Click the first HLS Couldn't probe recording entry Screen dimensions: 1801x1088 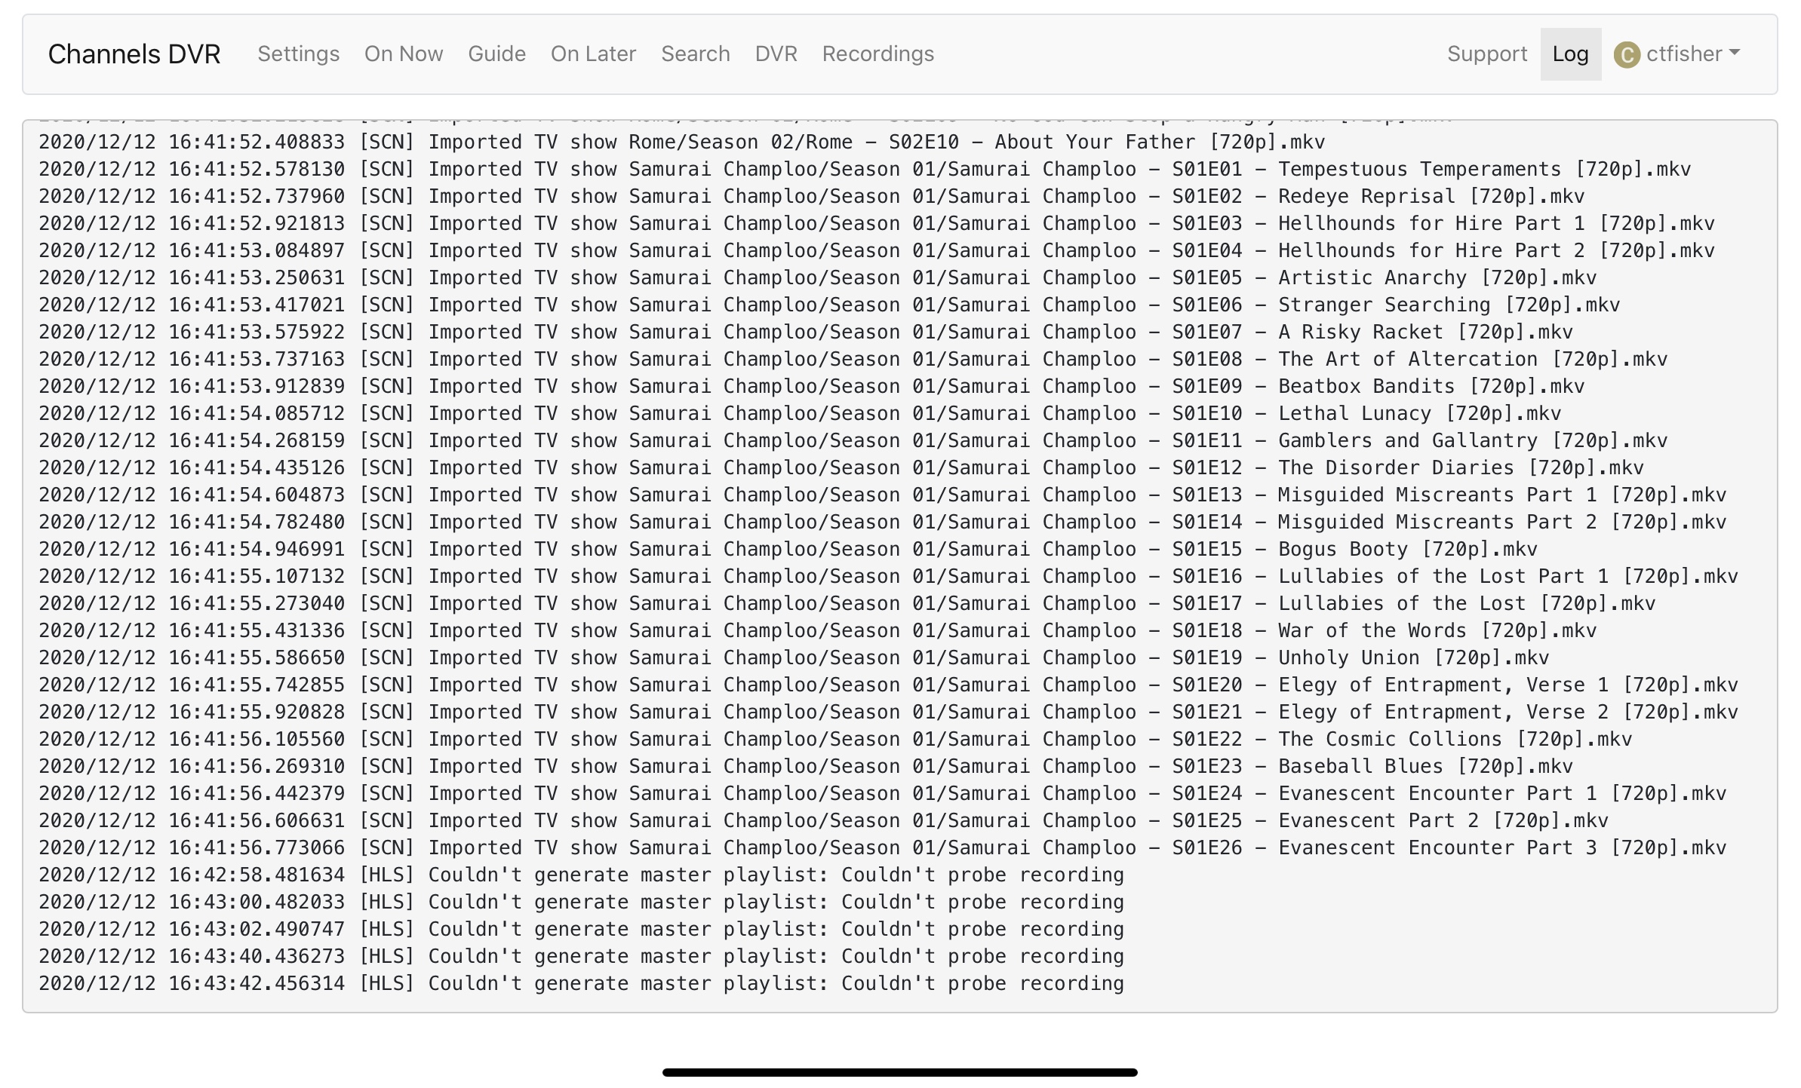coord(581,875)
